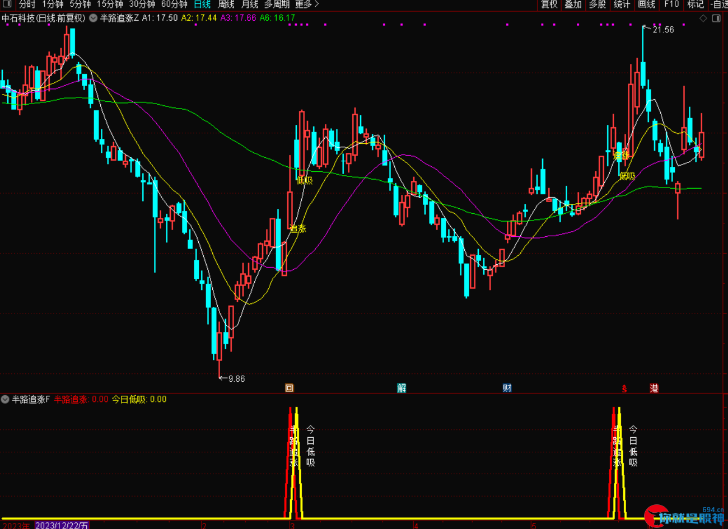Switch to the 分时 intraday view
The width and height of the screenshot is (728, 529).
tap(27, 4)
